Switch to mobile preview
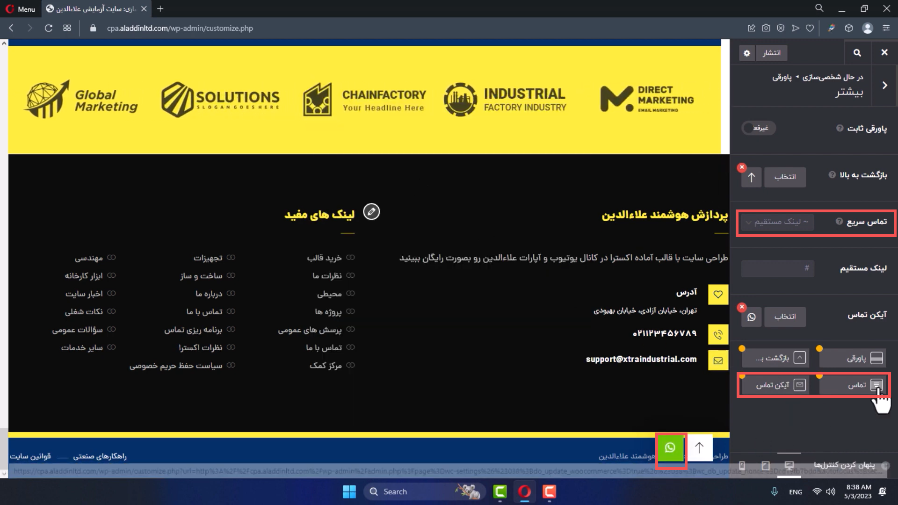The image size is (898, 505). (742, 465)
